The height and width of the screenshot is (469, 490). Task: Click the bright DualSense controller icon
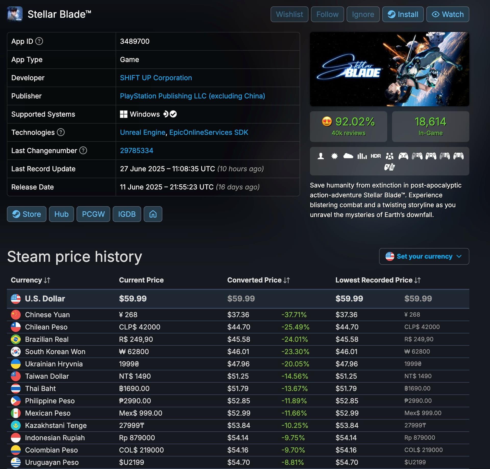458,156
